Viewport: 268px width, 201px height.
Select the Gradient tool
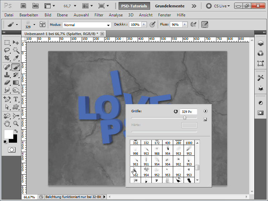16,82
